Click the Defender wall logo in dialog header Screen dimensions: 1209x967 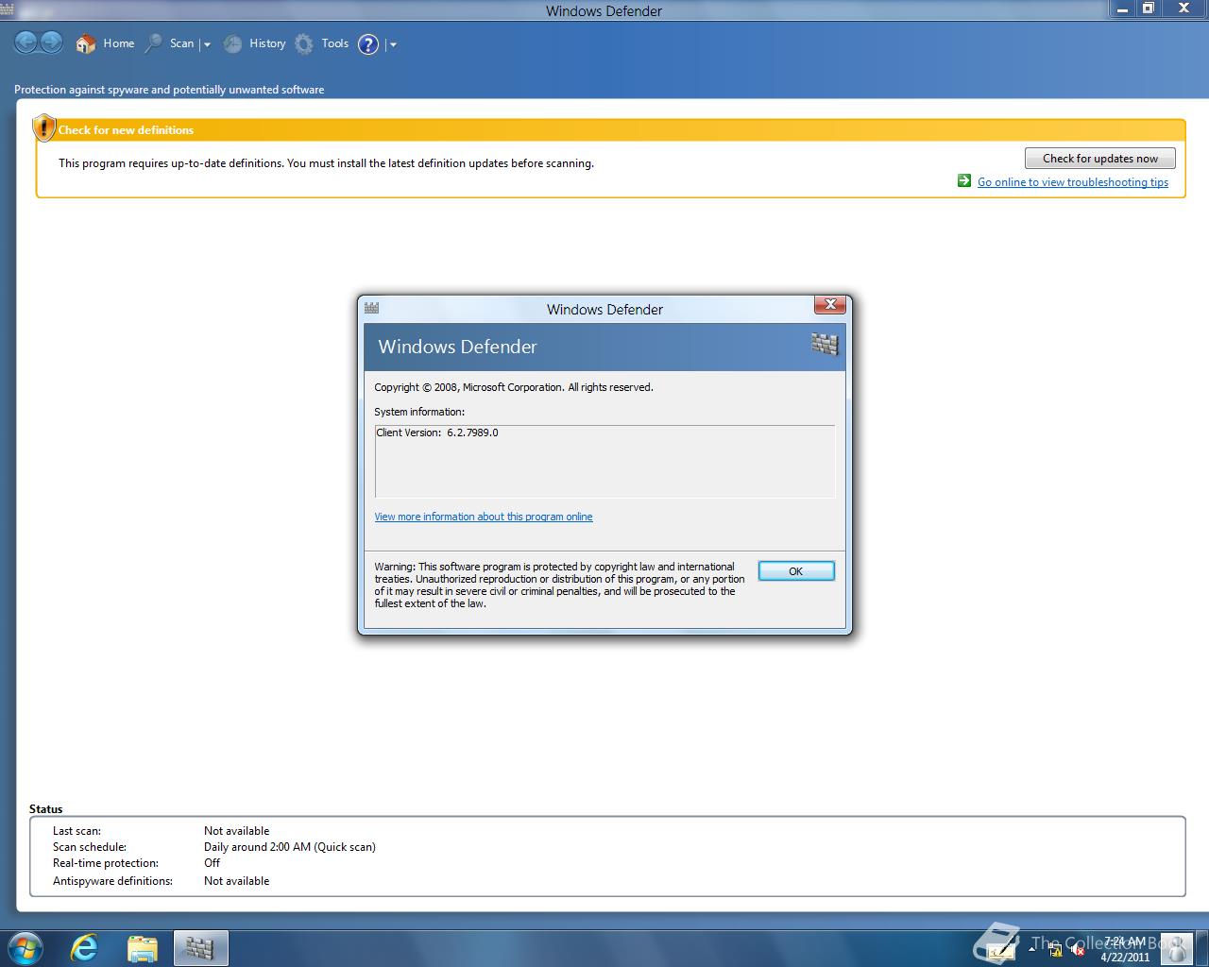point(825,344)
